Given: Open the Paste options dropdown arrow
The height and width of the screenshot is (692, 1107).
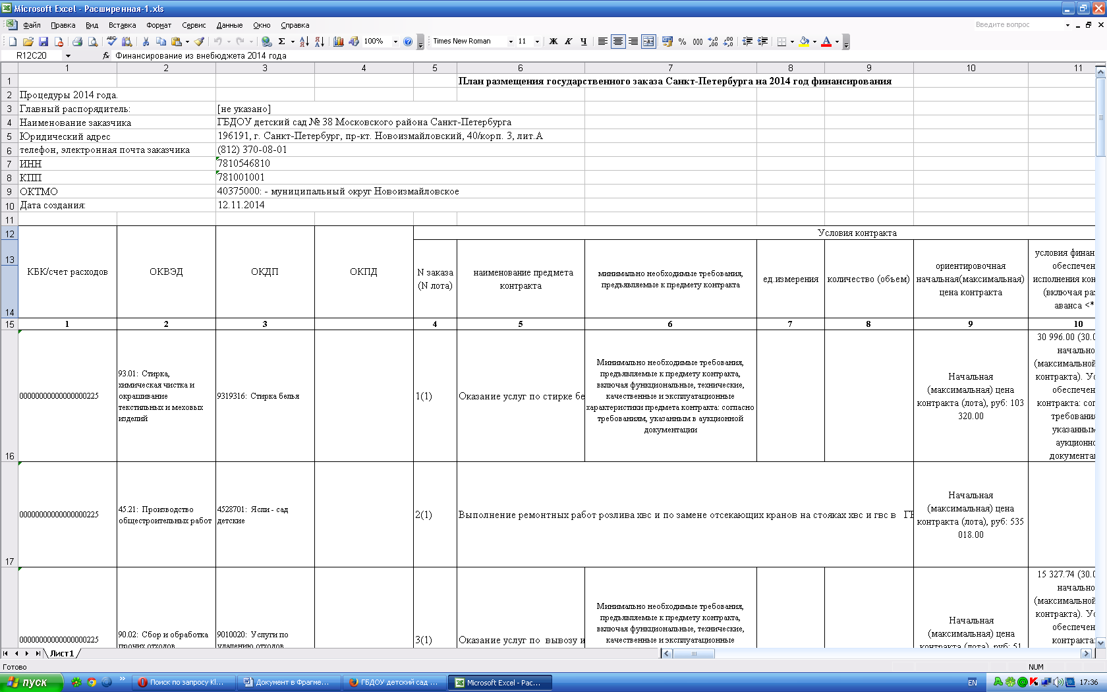Looking at the screenshot, I should click(187, 42).
